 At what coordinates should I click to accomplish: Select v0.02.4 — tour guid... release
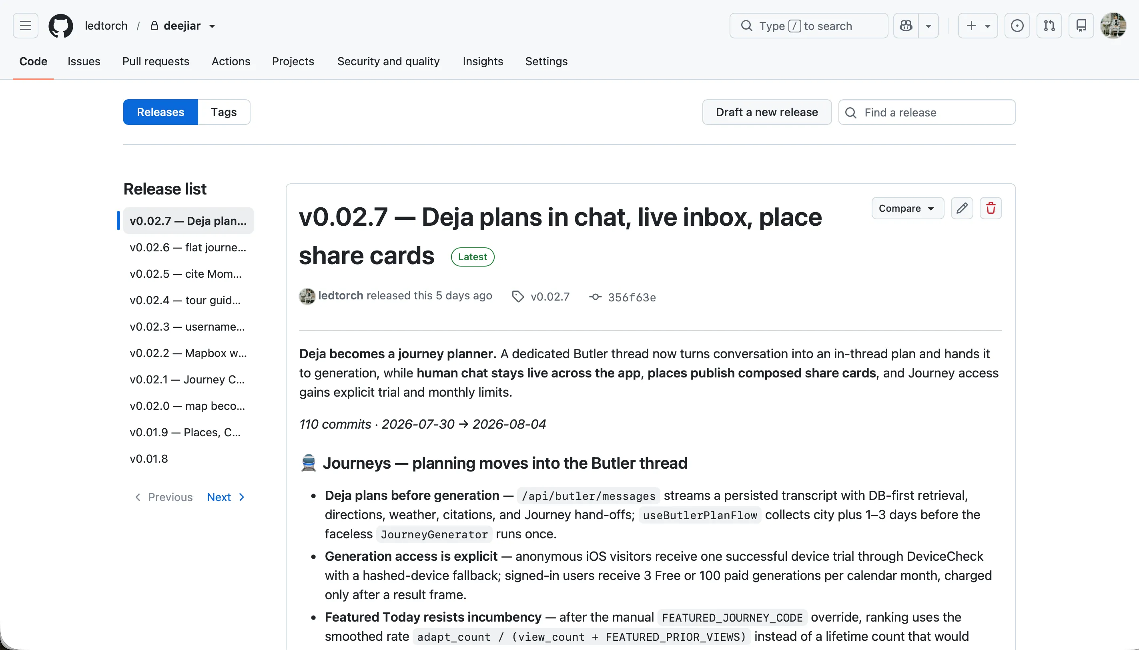point(188,300)
